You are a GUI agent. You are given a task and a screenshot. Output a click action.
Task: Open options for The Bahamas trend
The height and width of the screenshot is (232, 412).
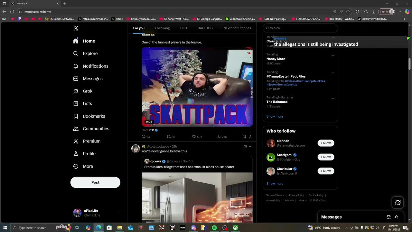coord(332,98)
